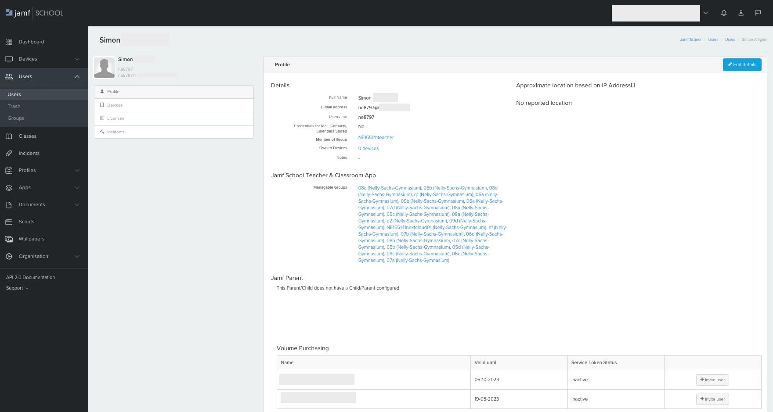Image resolution: width=773 pixels, height=412 pixels.
Task: Click the Dashboard grid icon
Action: 9,42
